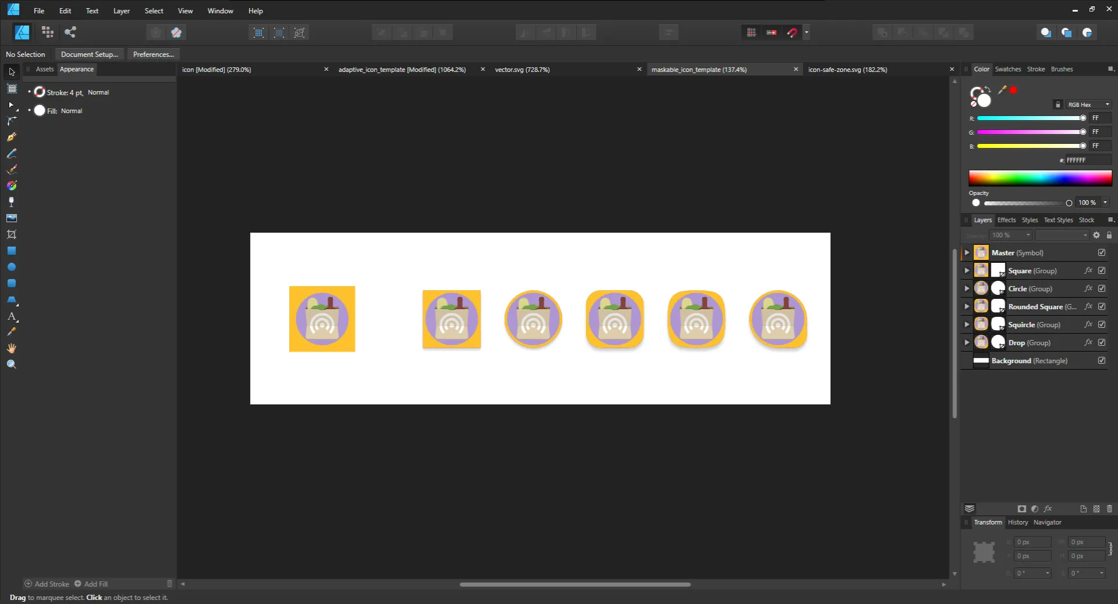Click Add Stroke at the bottom

pyautogui.click(x=47, y=584)
